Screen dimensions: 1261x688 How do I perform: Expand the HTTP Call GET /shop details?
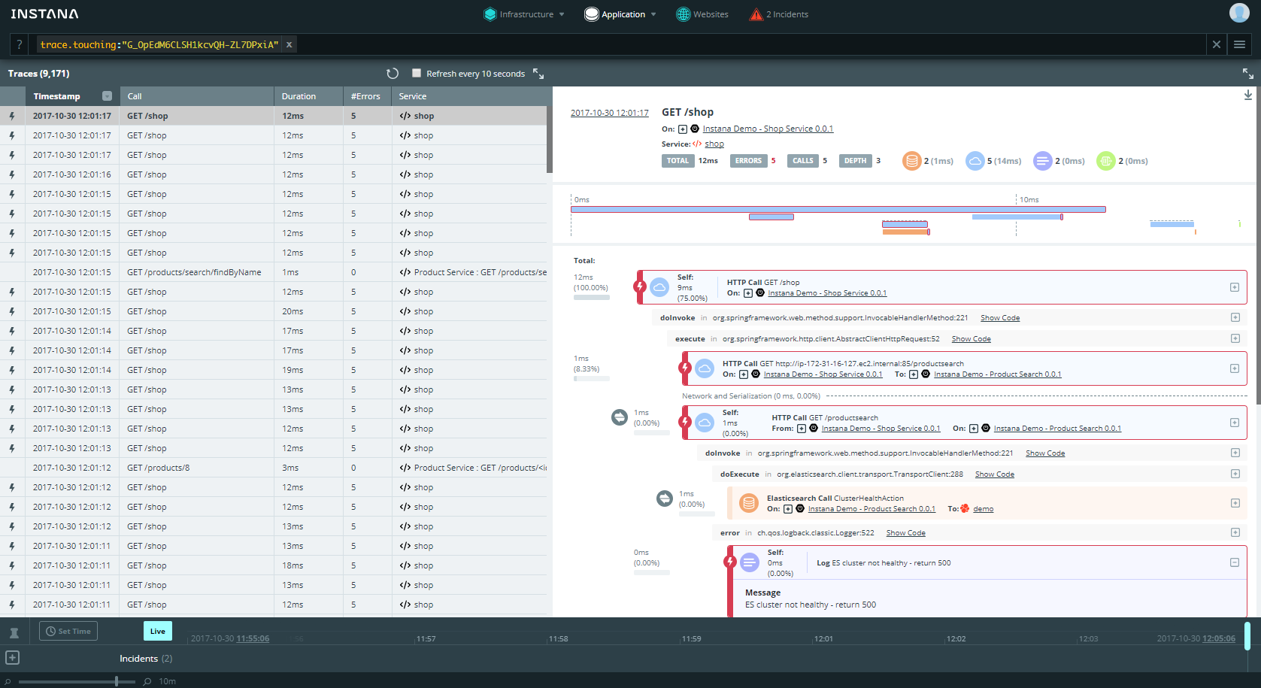(1235, 287)
